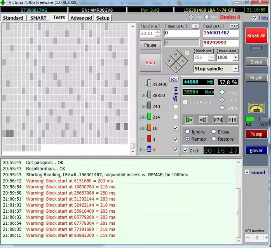Select the Erase radio option
This screenshot has height=248, width=272.
click(x=214, y=132)
